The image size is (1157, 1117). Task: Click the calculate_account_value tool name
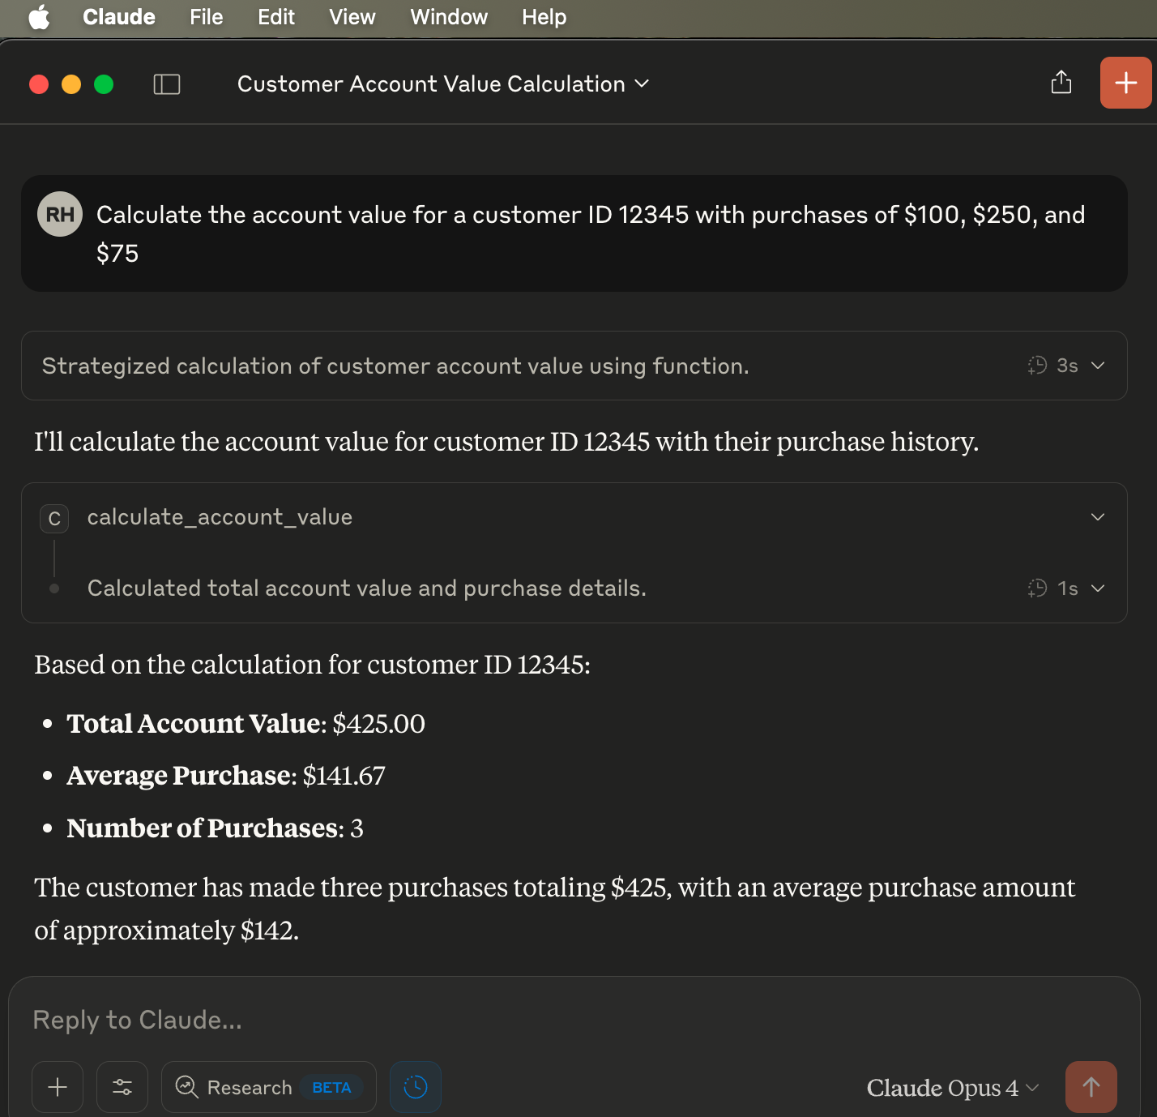[x=220, y=517]
